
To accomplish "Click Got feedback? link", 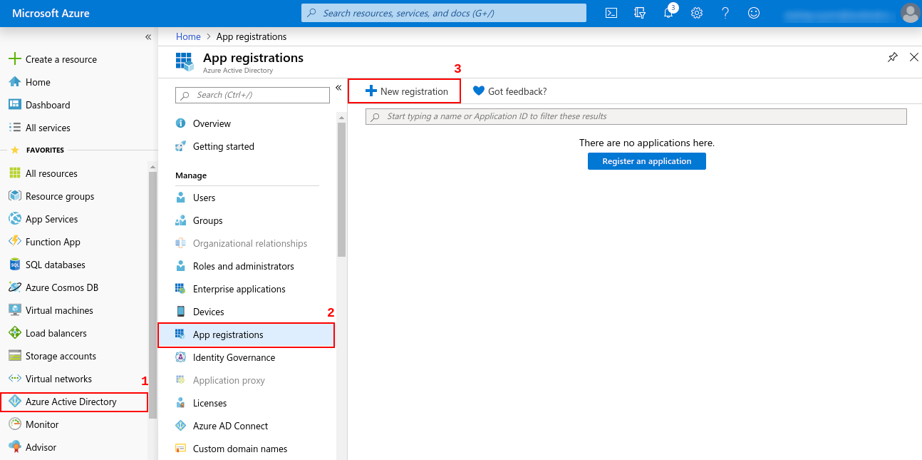I will pos(510,91).
